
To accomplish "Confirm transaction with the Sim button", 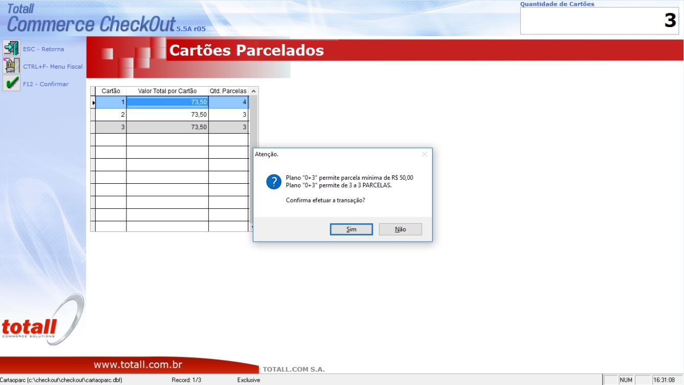I will tap(351, 229).
